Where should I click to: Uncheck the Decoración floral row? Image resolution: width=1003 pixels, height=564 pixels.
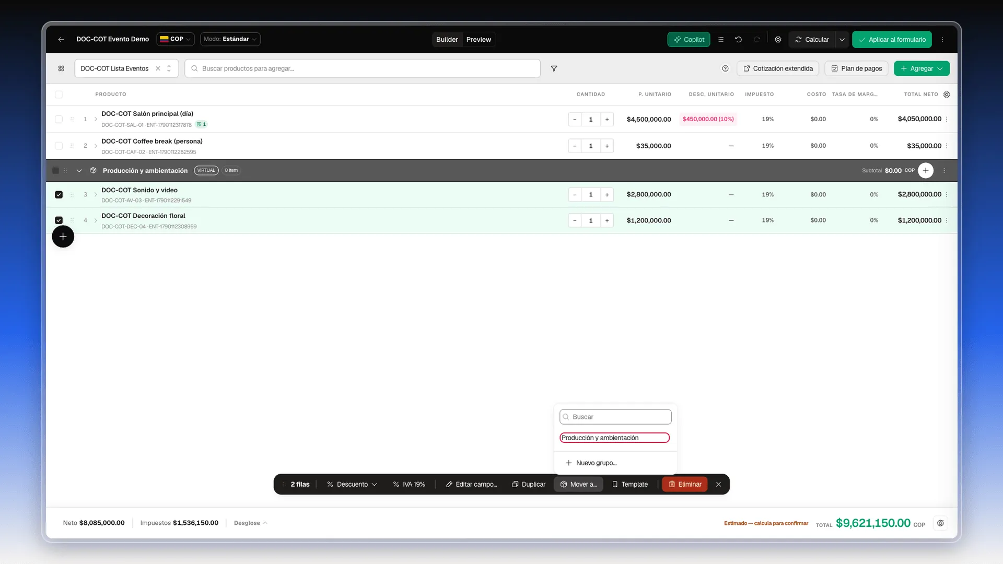59,220
